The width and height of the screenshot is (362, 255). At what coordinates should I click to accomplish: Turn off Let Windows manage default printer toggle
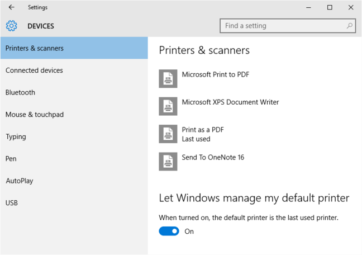pyautogui.click(x=169, y=231)
